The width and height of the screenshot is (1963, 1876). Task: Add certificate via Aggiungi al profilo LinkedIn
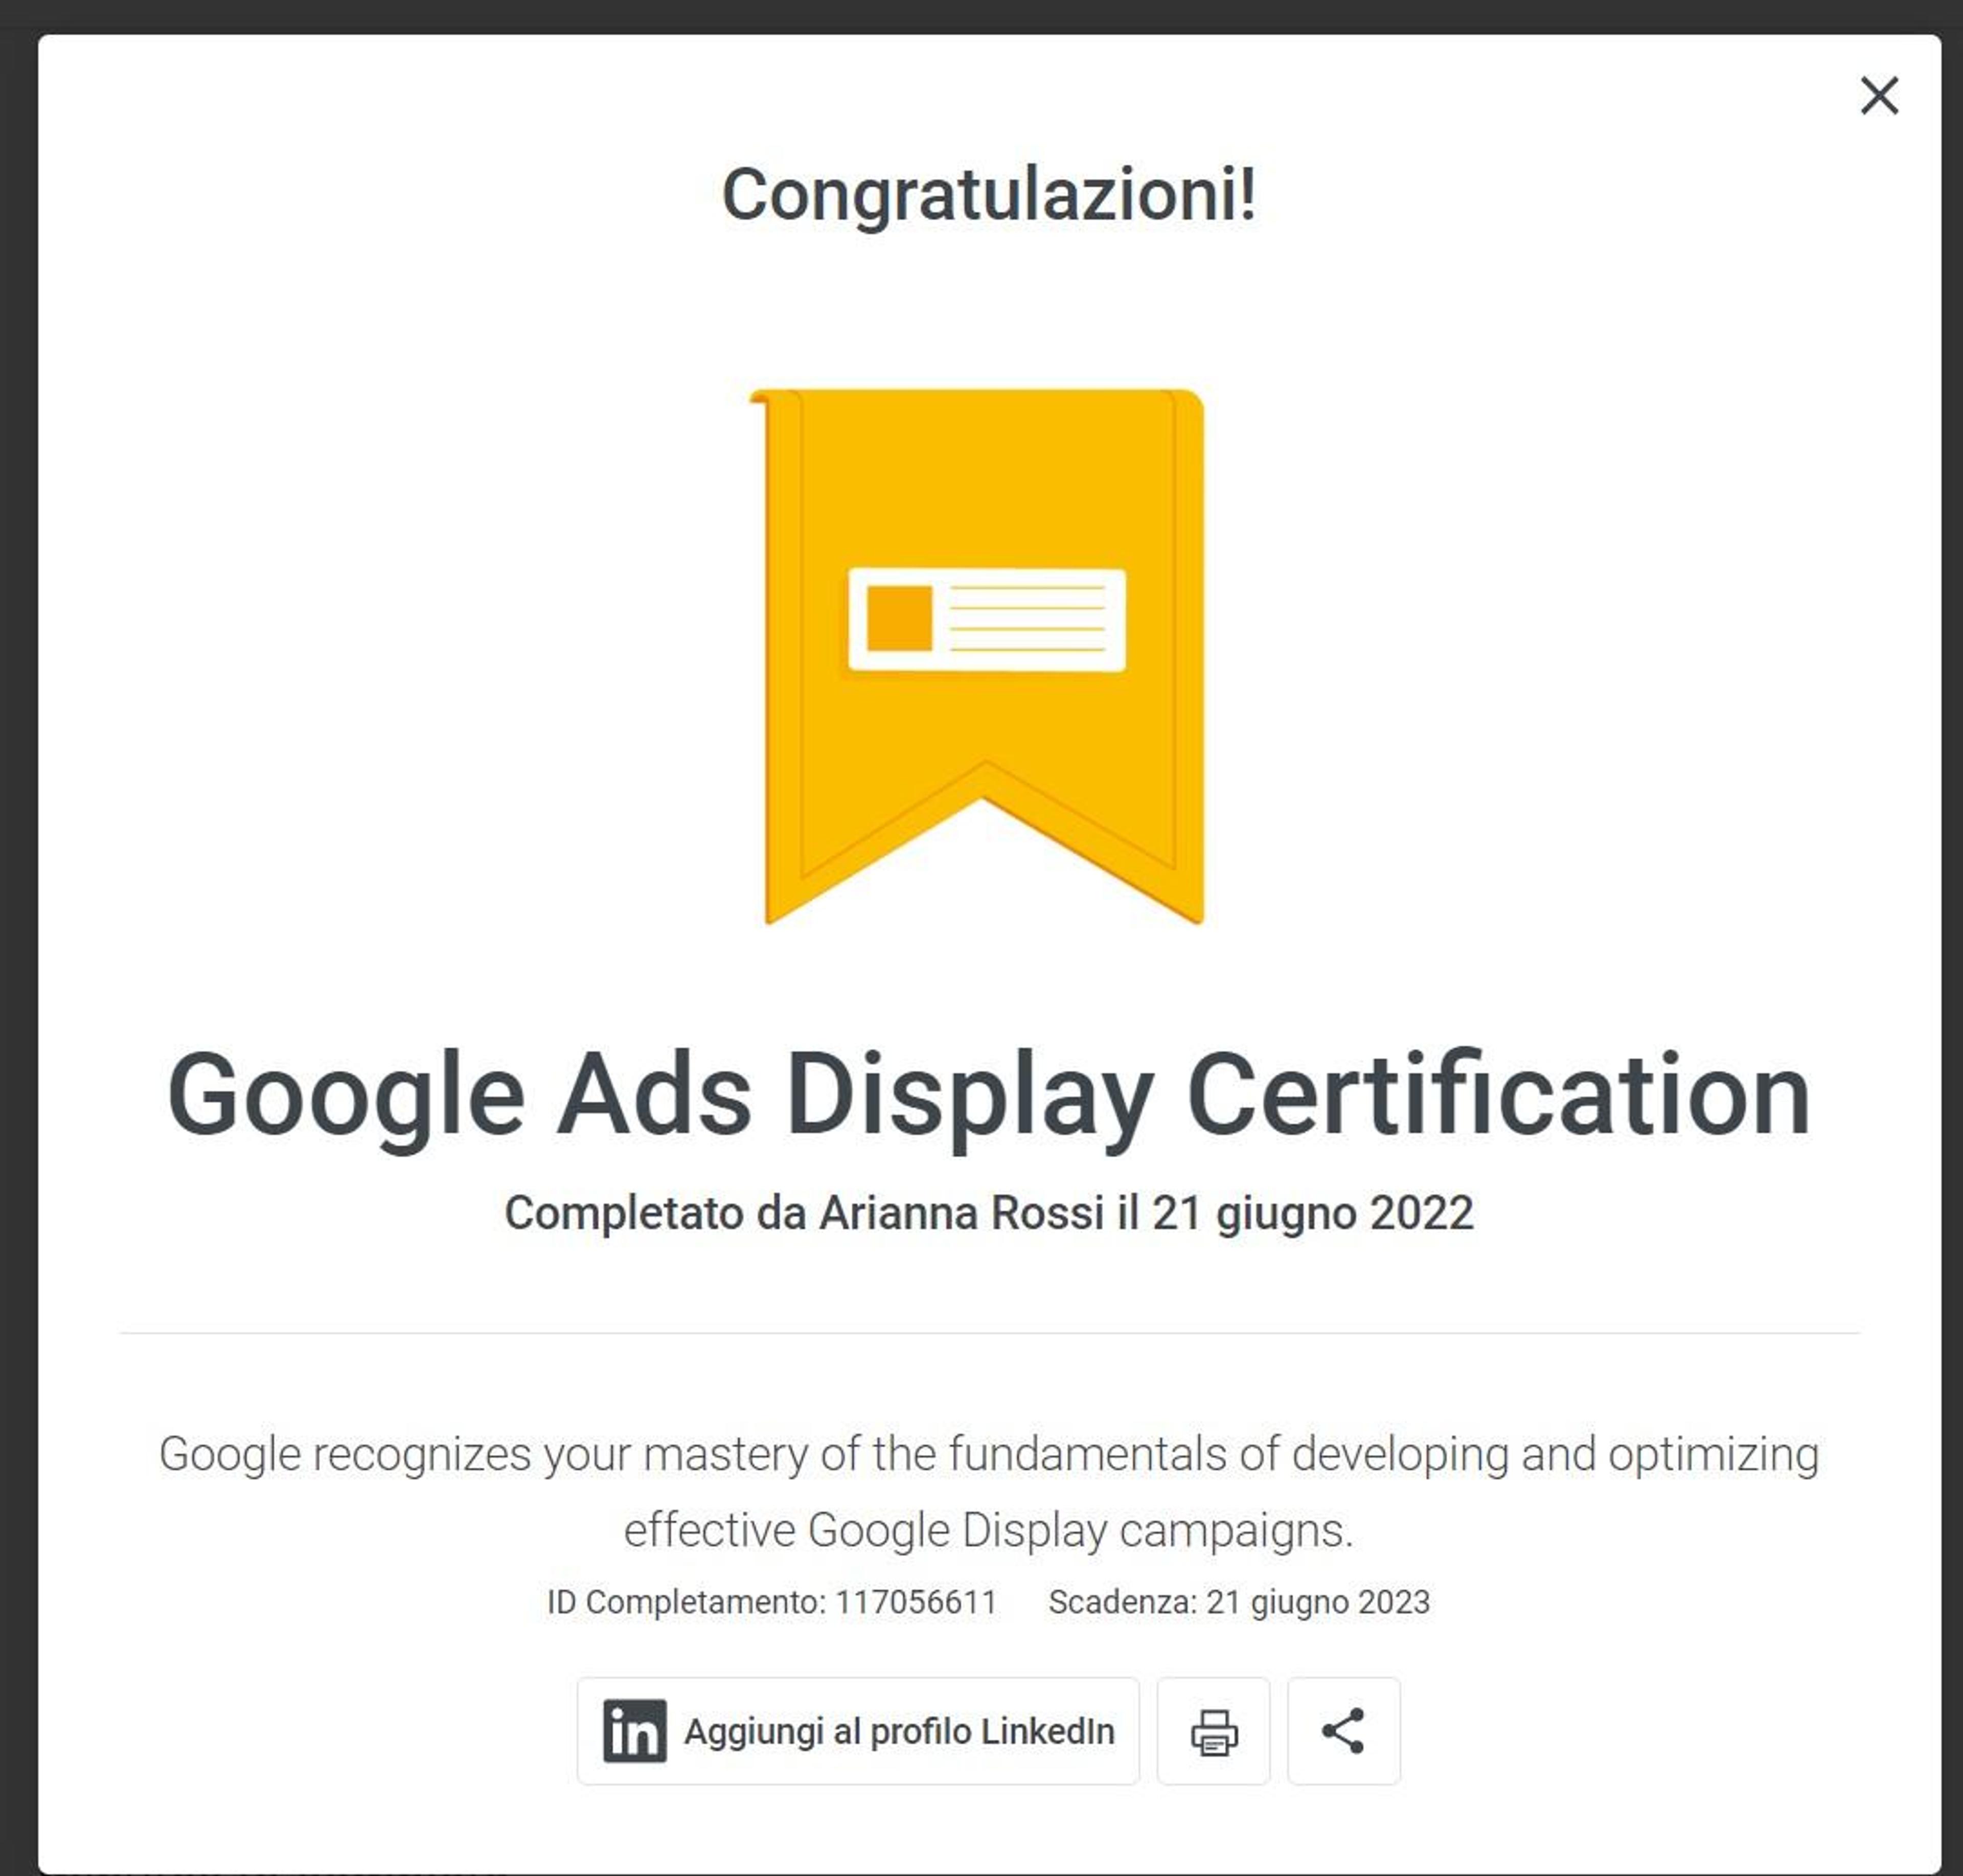click(x=858, y=1731)
